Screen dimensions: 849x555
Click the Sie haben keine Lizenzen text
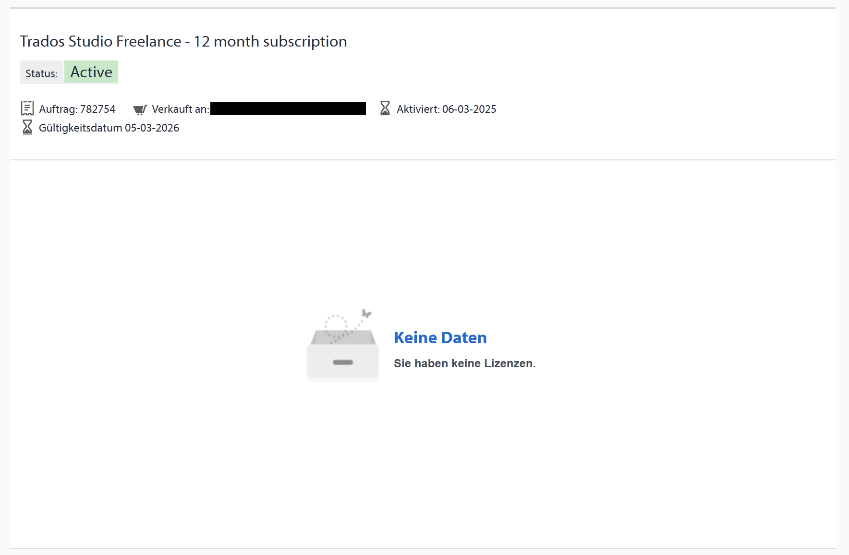[x=464, y=363]
